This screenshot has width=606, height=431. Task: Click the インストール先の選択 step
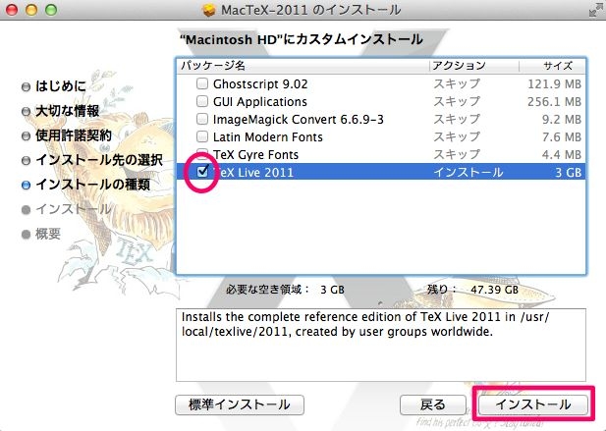click(x=99, y=160)
